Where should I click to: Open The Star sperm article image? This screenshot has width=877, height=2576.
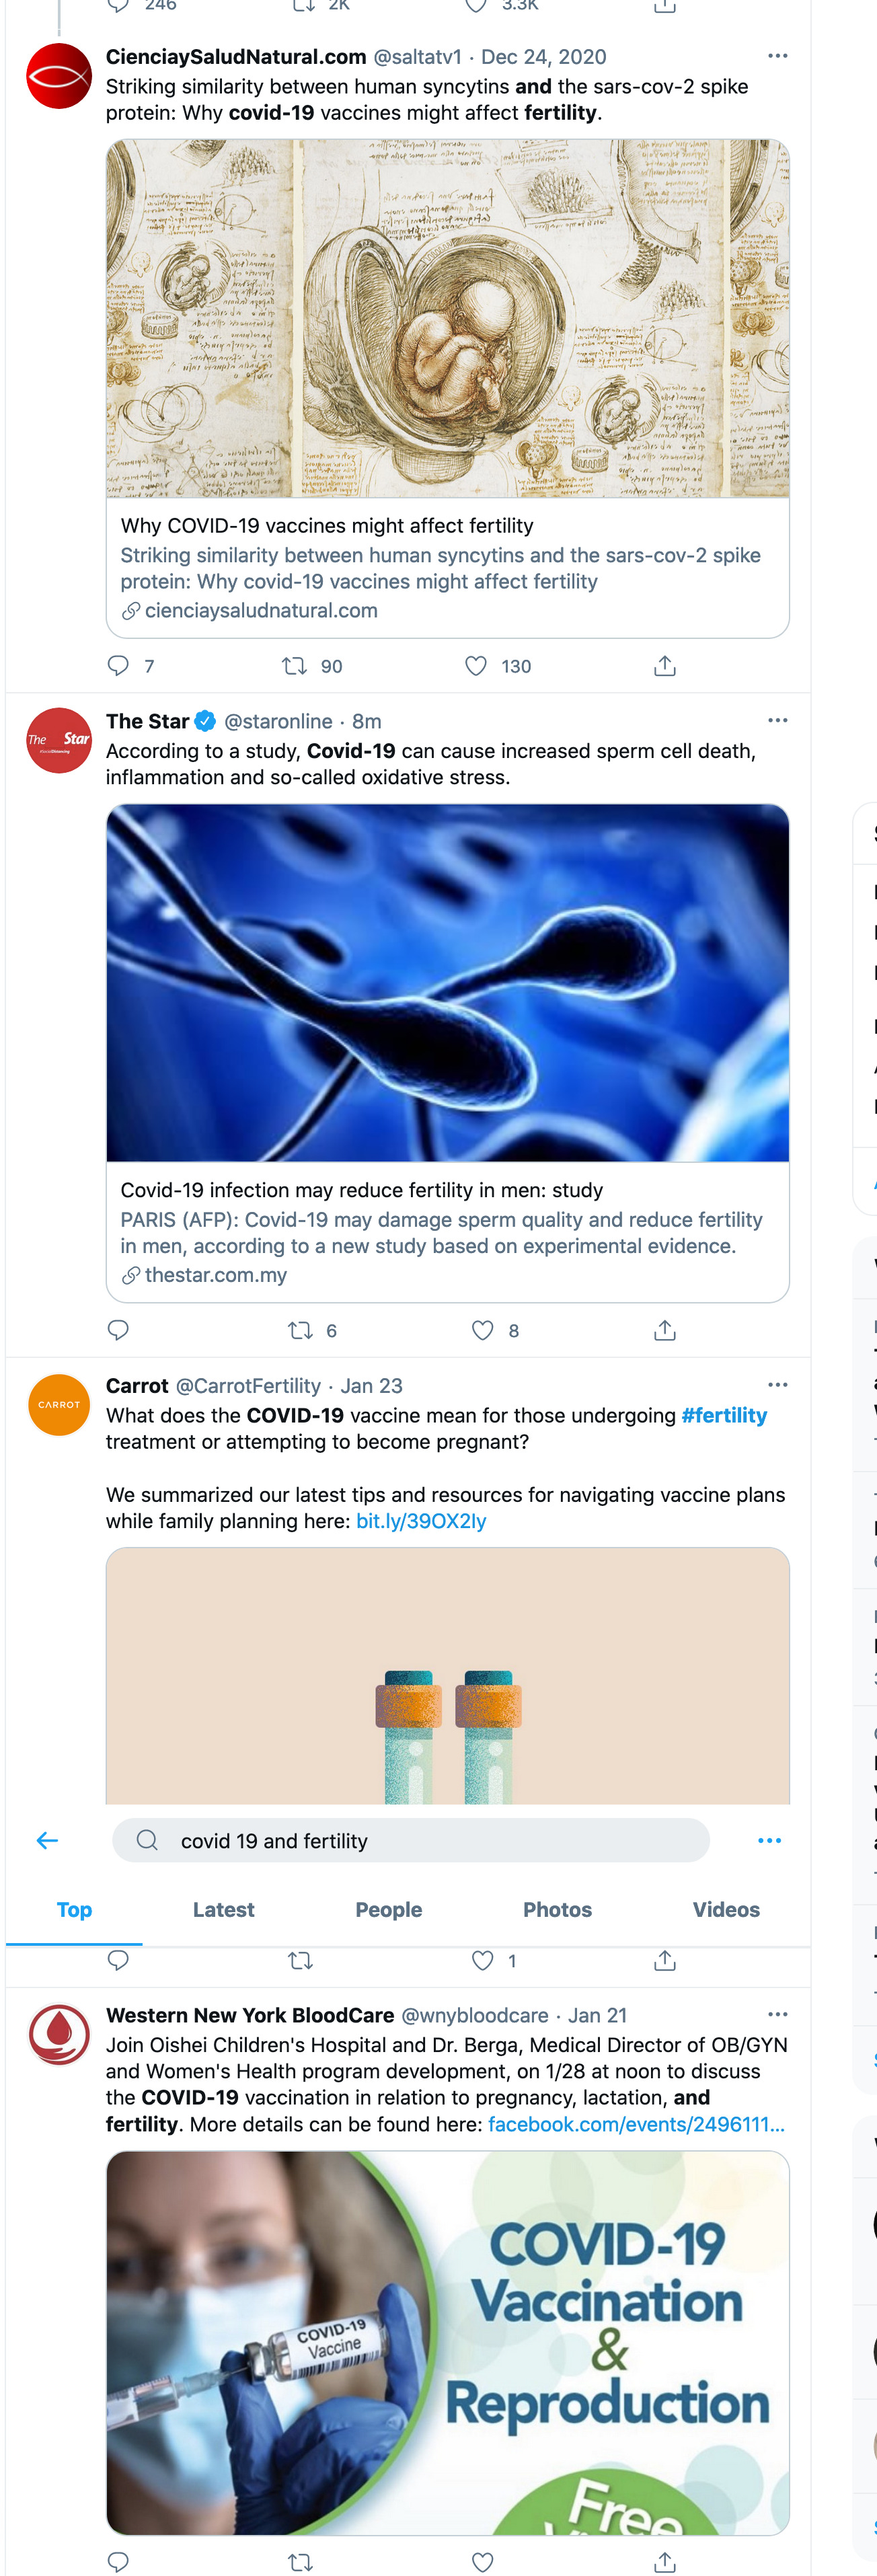[447, 982]
